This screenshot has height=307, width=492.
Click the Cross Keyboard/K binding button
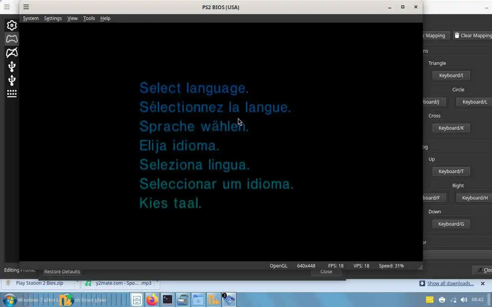point(451,128)
